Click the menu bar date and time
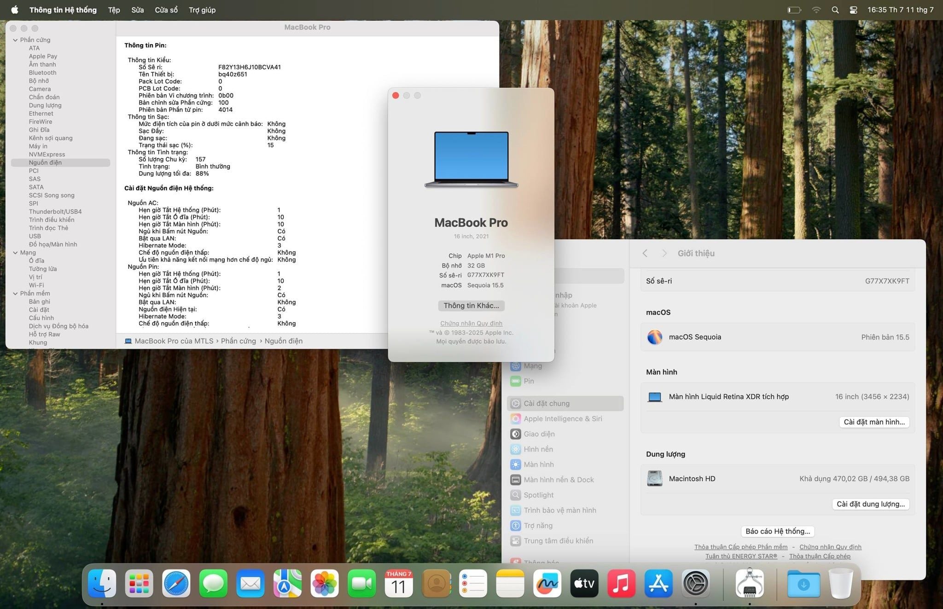 (900, 10)
